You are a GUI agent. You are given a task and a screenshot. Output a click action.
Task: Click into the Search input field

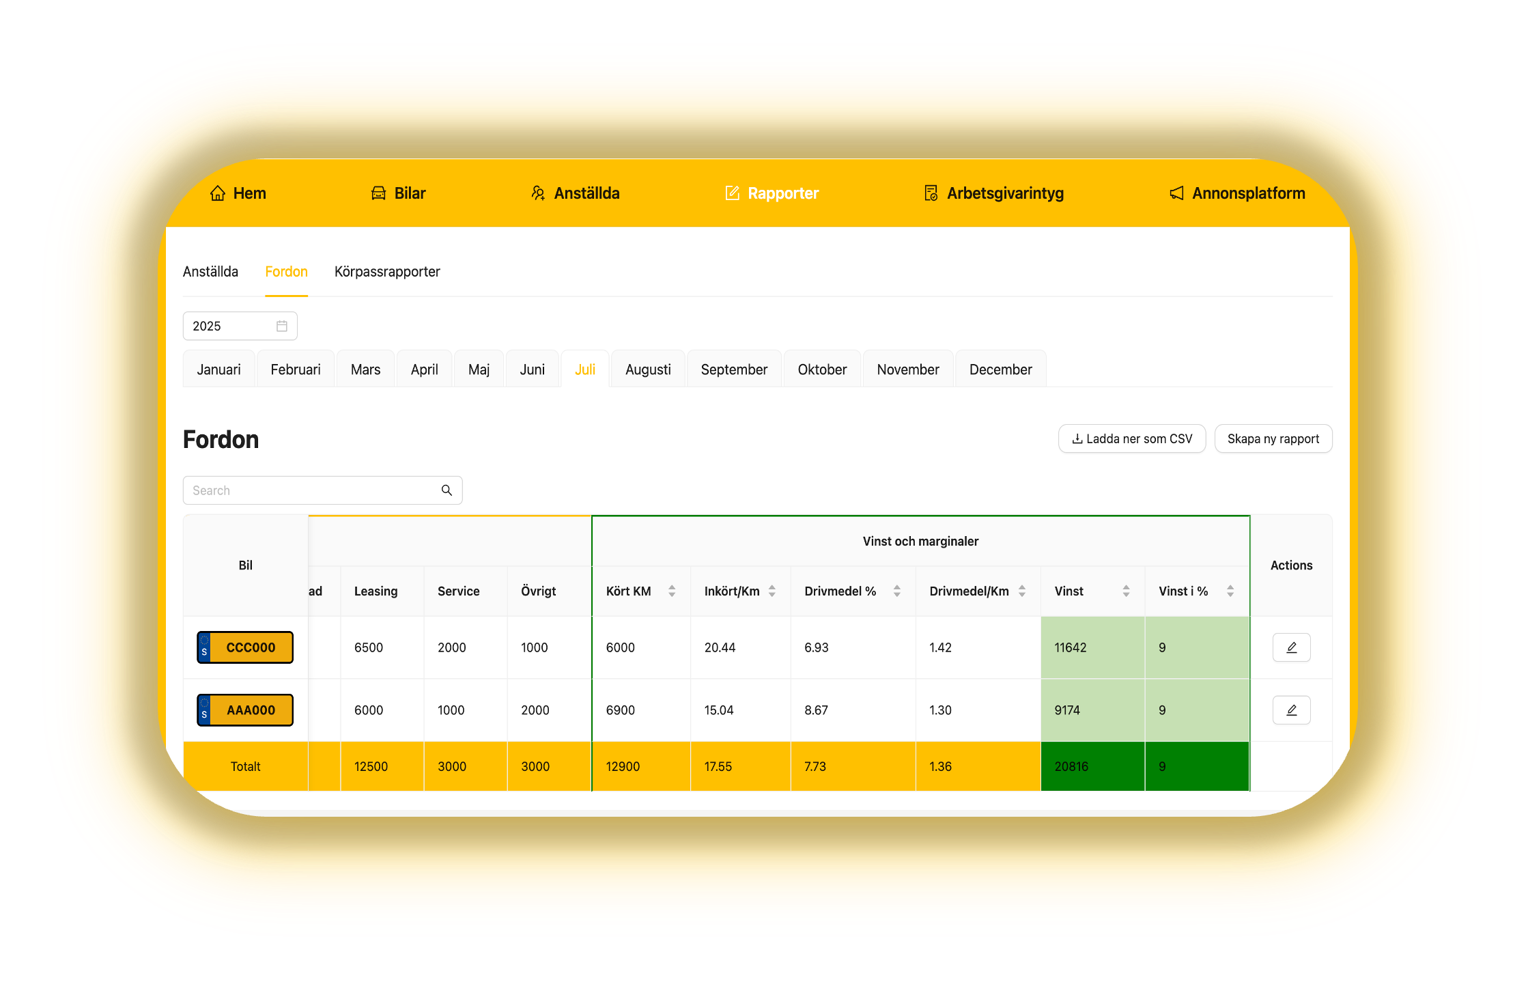(x=311, y=490)
